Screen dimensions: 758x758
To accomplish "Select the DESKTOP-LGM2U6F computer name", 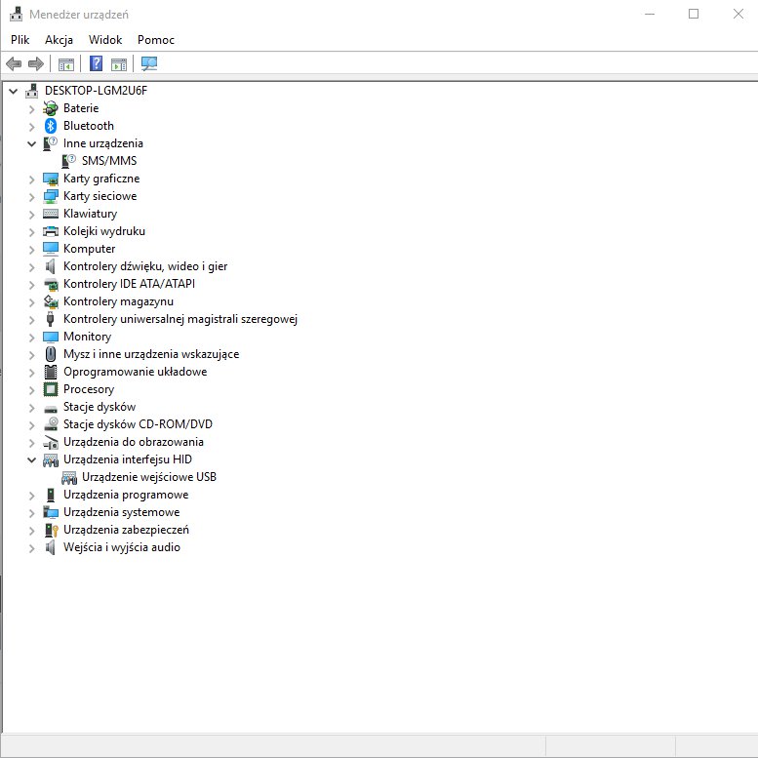I will click(96, 91).
